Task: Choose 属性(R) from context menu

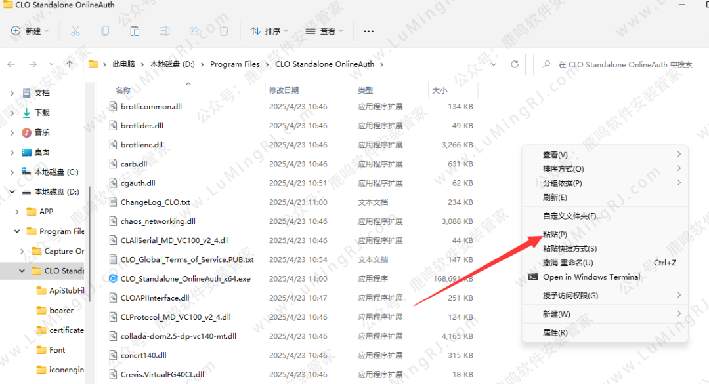Action: pos(555,333)
